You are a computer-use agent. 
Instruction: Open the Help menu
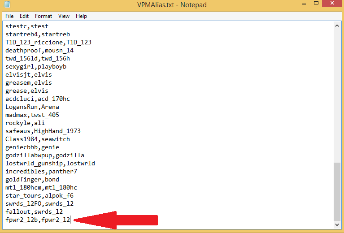pyautogui.click(x=81, y=16)
